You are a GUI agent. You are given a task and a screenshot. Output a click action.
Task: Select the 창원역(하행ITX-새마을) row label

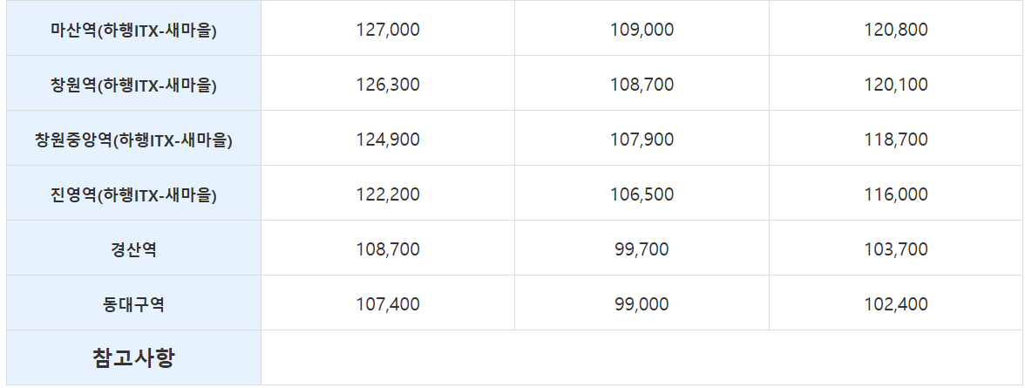tap(133, 85)
